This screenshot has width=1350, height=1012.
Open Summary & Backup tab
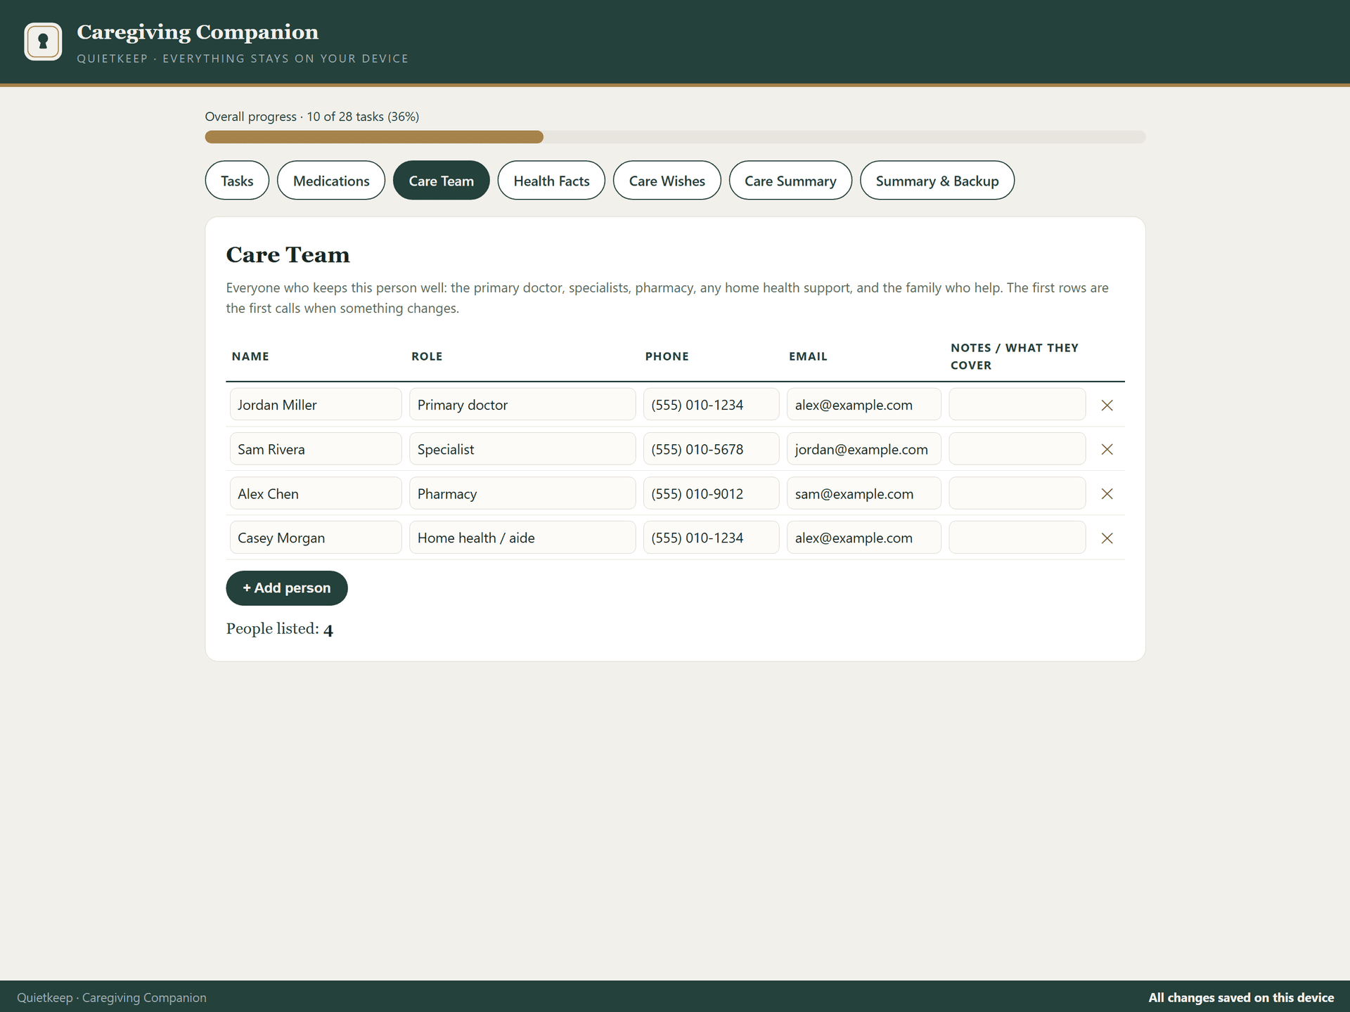tap(937, 181)
